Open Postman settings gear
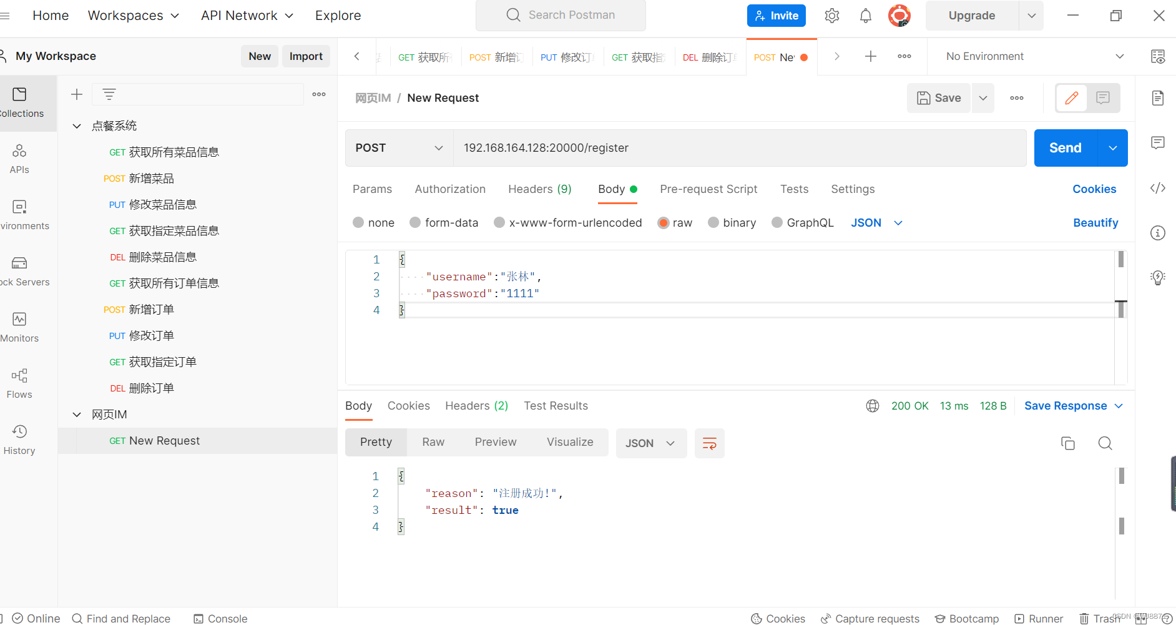Screen dimensions: 1176x625 831,16
